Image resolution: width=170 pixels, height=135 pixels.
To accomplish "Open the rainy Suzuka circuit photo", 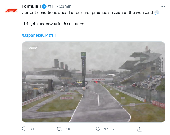I will click(x=94, y=82).
